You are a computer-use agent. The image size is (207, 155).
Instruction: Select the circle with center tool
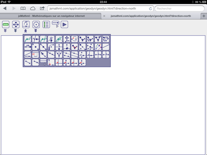click(36, 24)
